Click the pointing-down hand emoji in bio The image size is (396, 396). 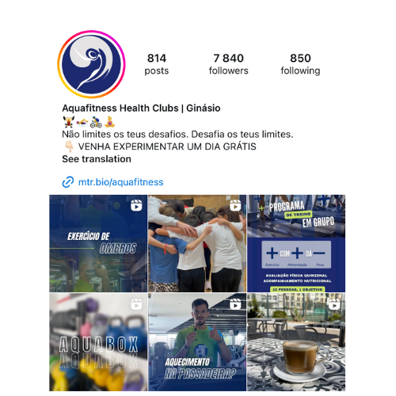tap(69, 147)
